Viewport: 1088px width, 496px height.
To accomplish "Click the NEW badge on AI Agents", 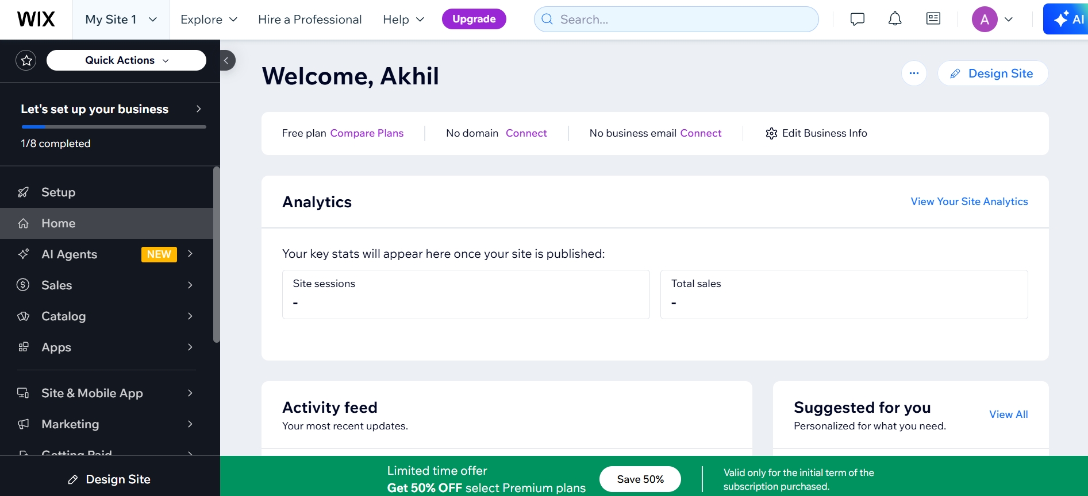I will click(x=159, y=254).
